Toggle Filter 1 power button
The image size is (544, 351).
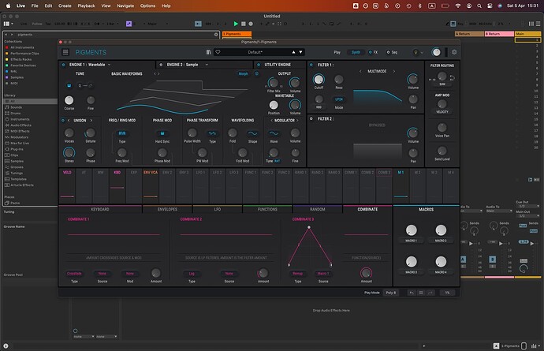pyautogui.click(x=311, y=64)
